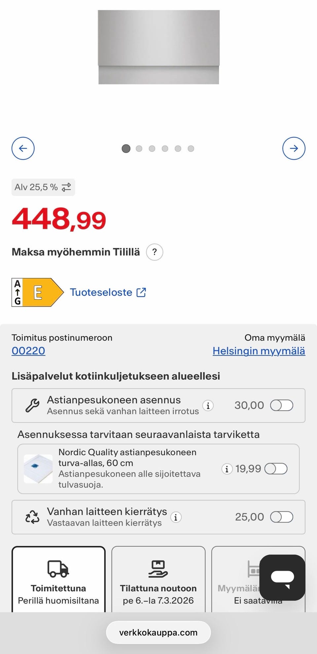Go to the next product image
This screenshot has height=654, width=317.
pos(294,148)
